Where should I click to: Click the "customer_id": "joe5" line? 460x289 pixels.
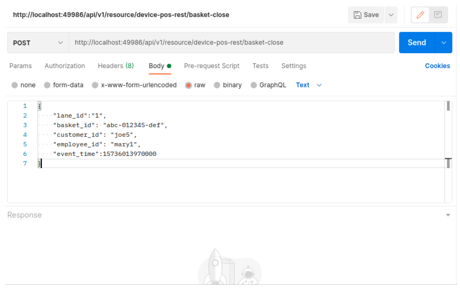95,135
